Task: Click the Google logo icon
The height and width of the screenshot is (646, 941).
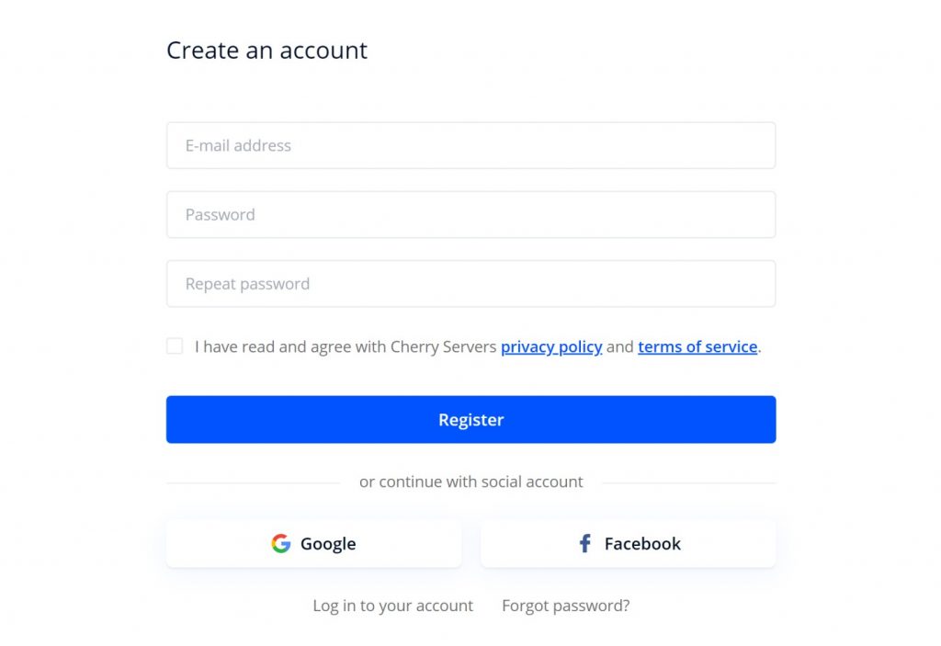Action: pyautogui.click(x=281, y=543)
